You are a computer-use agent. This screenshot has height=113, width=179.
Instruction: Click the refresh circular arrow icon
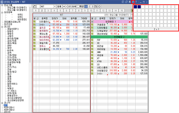click(99, 6)
